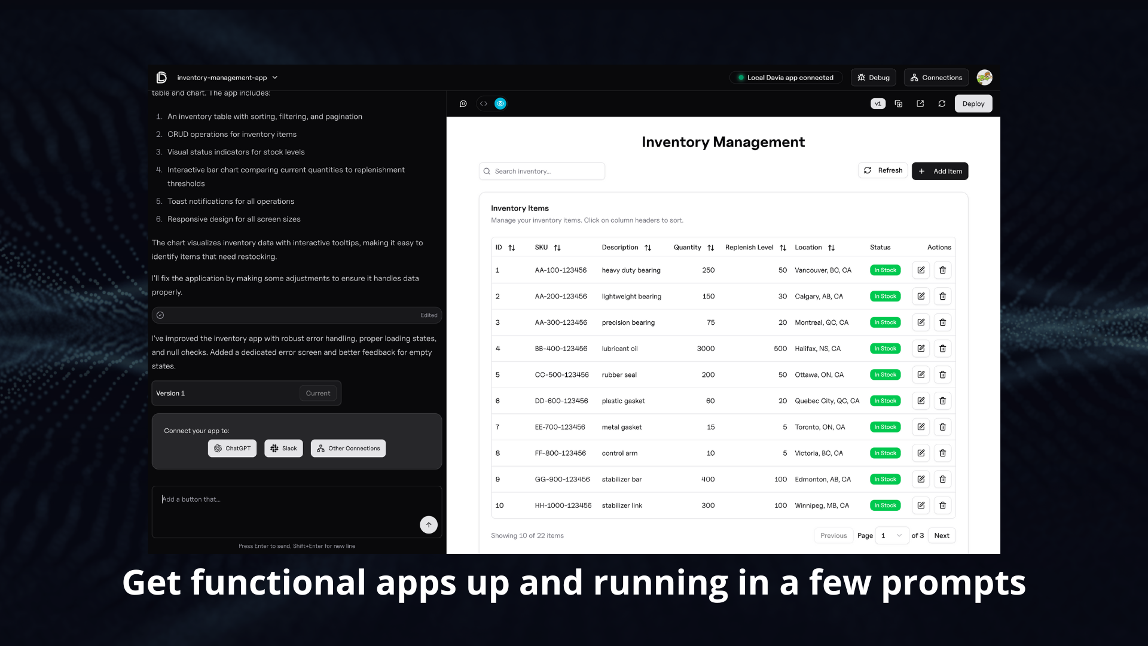Switch to code view toggle
This screenshot has width=1148, height=646.
tap(484, 103)
